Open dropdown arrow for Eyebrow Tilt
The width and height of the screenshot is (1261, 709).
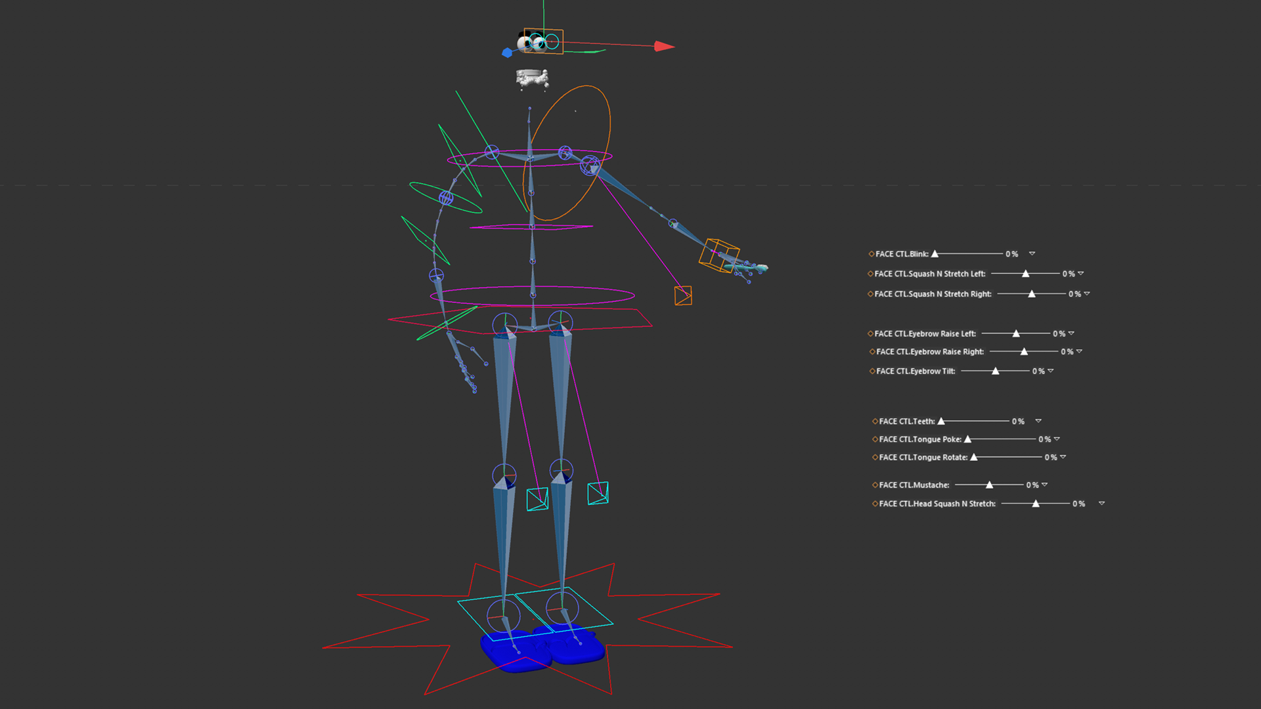click(x=1051, y=371)
